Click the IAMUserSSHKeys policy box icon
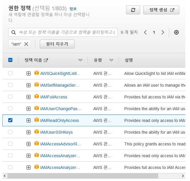Viewport: 190px width, 181px height. 37,132
